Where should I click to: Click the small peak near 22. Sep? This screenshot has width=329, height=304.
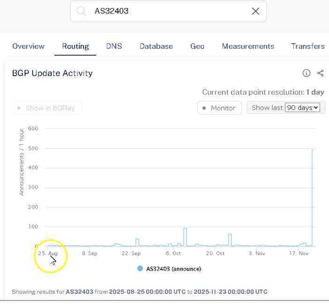coord(137,242)
